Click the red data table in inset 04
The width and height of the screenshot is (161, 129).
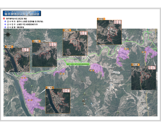click(x=53, y=44)
